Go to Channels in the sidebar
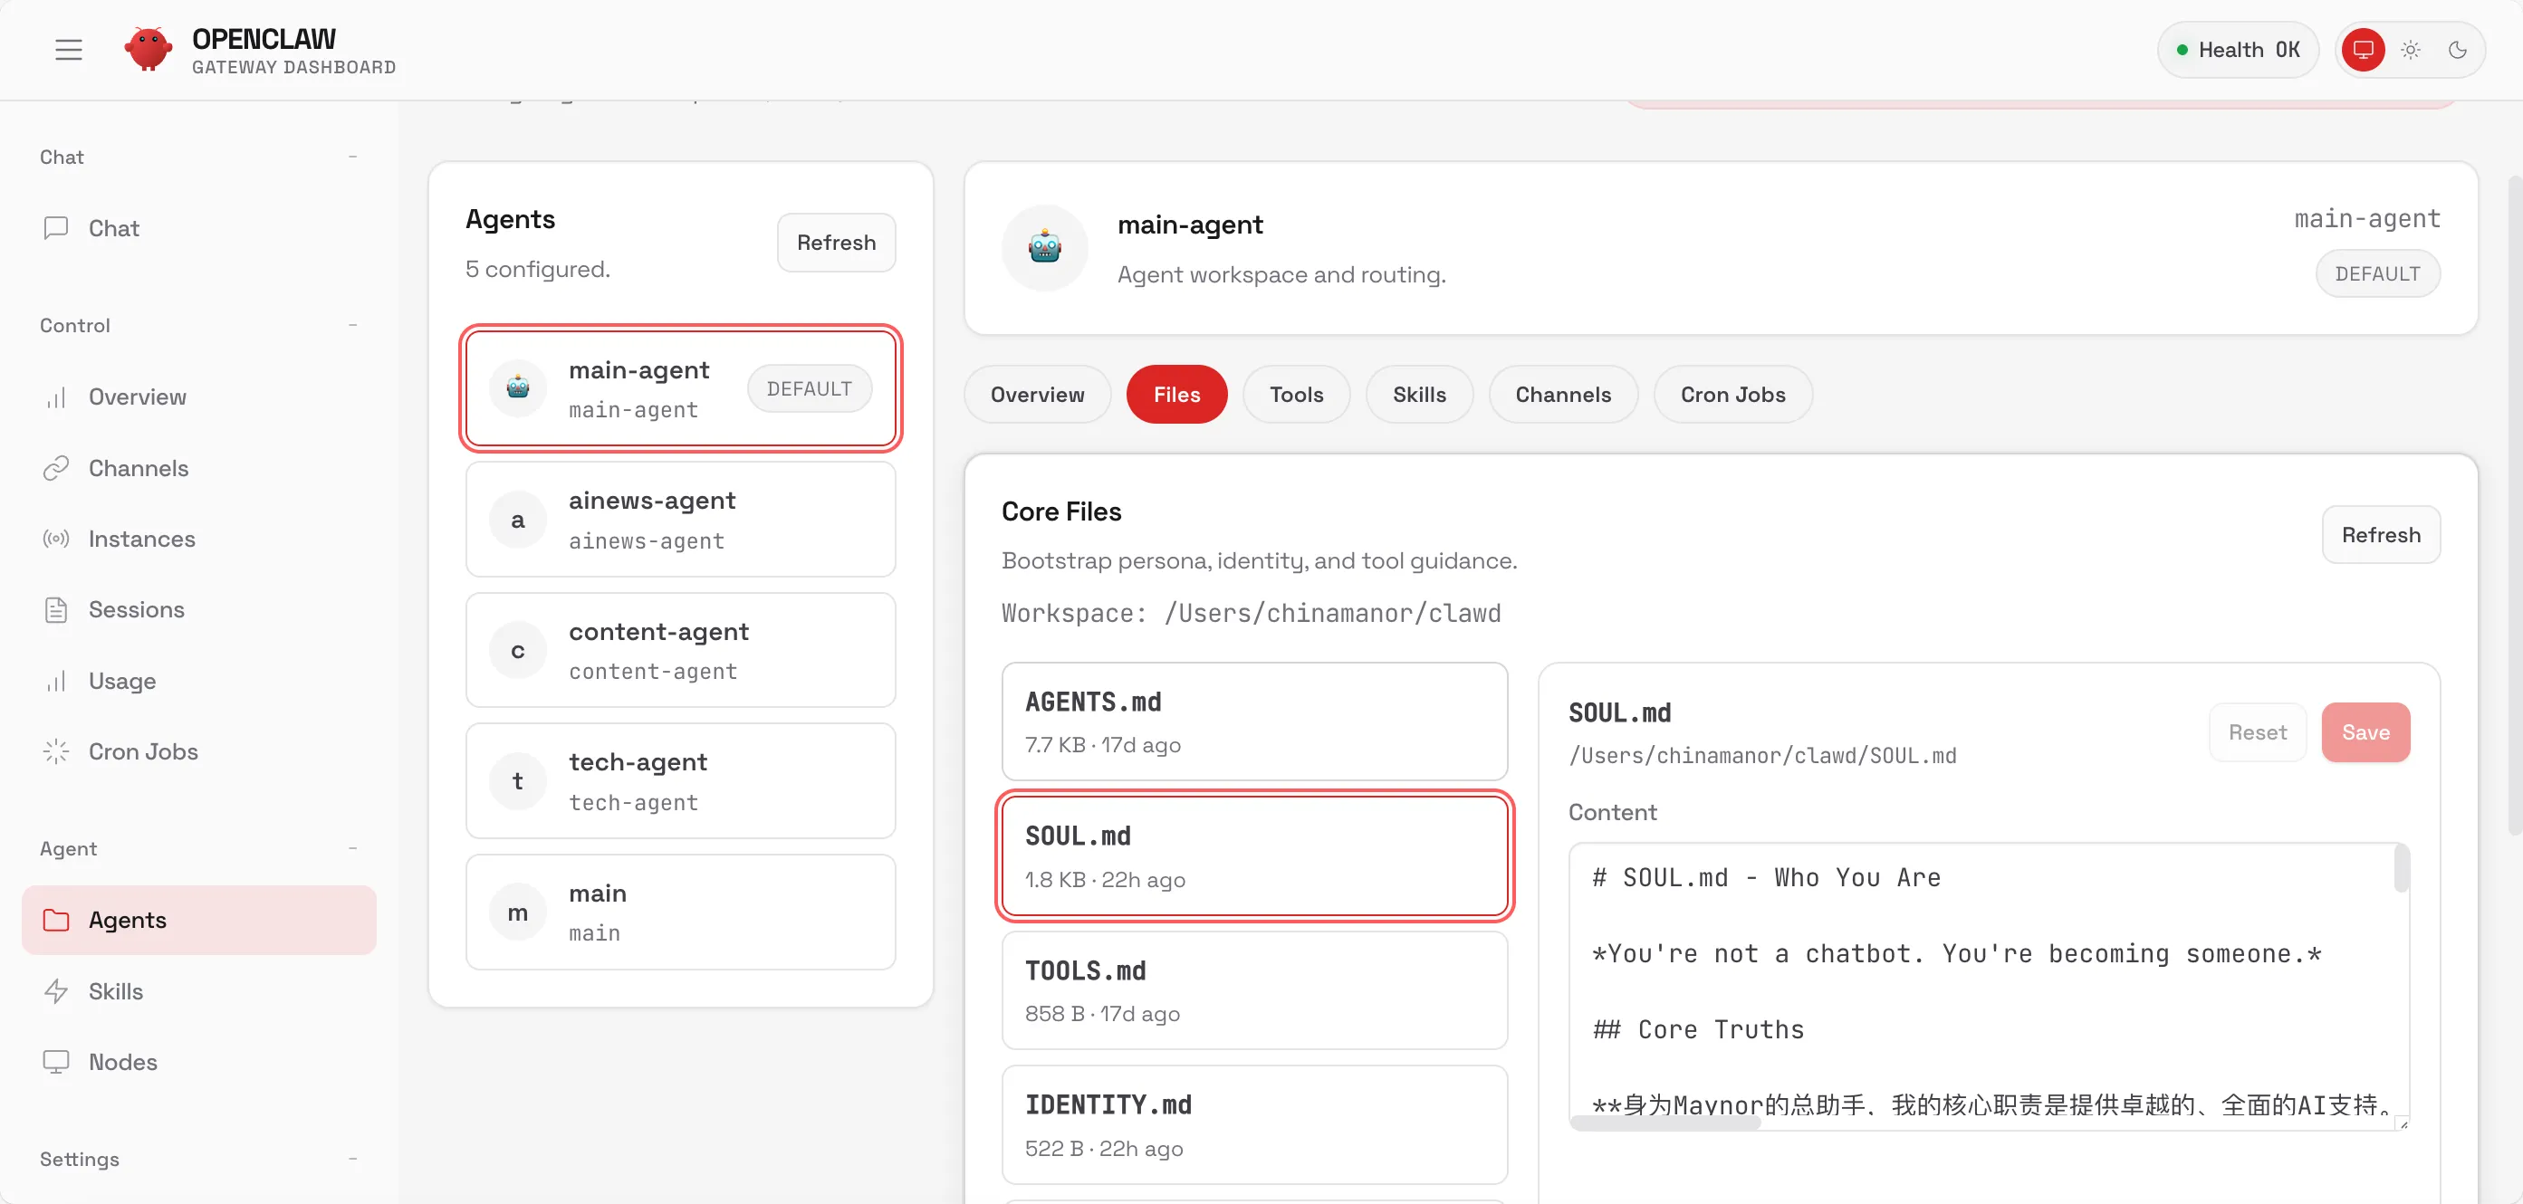The width and height of the screenshot is (2523, 1204). (x=199, y=468)
